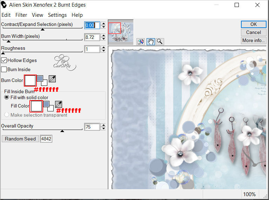
Task: Open the Settings menu
Action: point(57,15)
